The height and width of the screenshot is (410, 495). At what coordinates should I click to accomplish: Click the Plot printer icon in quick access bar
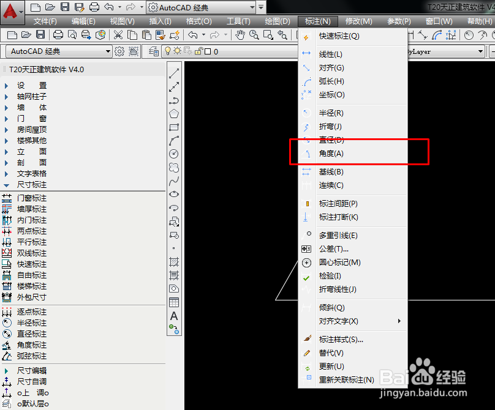(x=94, y=7)
